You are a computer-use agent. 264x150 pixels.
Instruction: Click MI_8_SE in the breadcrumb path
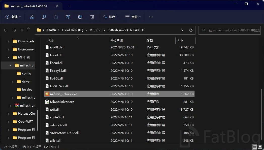point(95,30)
